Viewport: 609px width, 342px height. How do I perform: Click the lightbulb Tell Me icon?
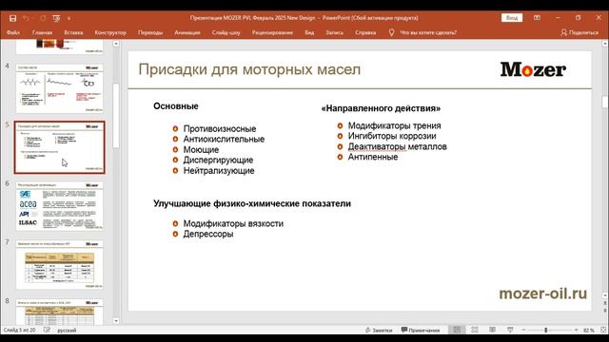coord(391,32)
